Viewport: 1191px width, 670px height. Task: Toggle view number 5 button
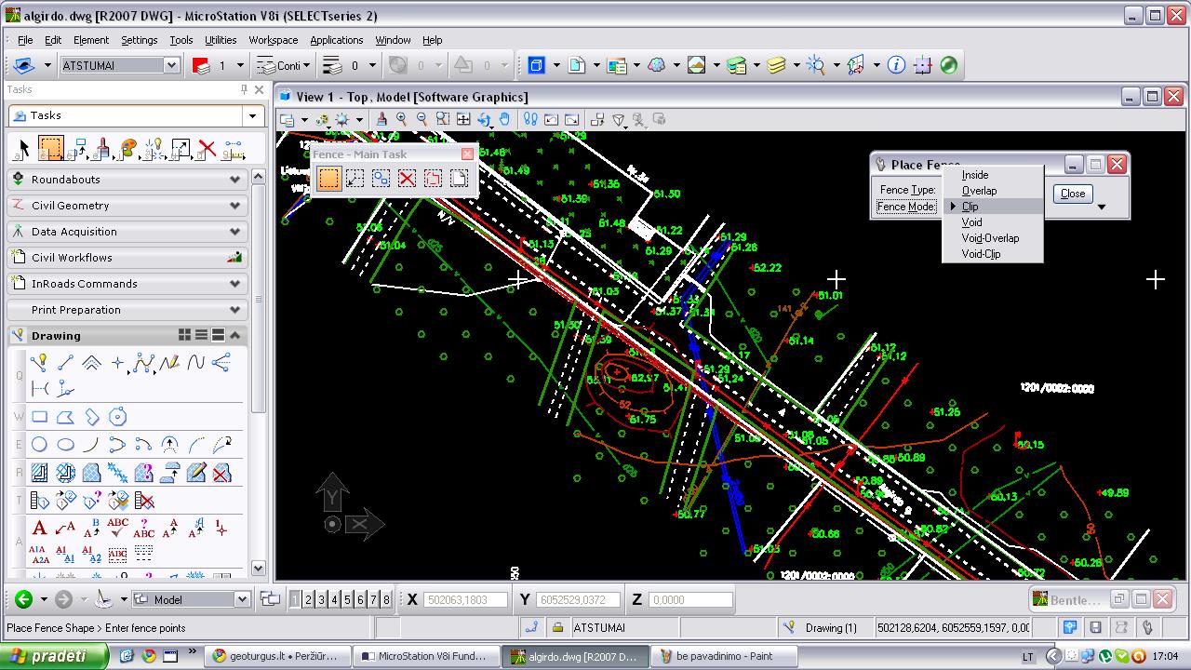tap(347, 600)
